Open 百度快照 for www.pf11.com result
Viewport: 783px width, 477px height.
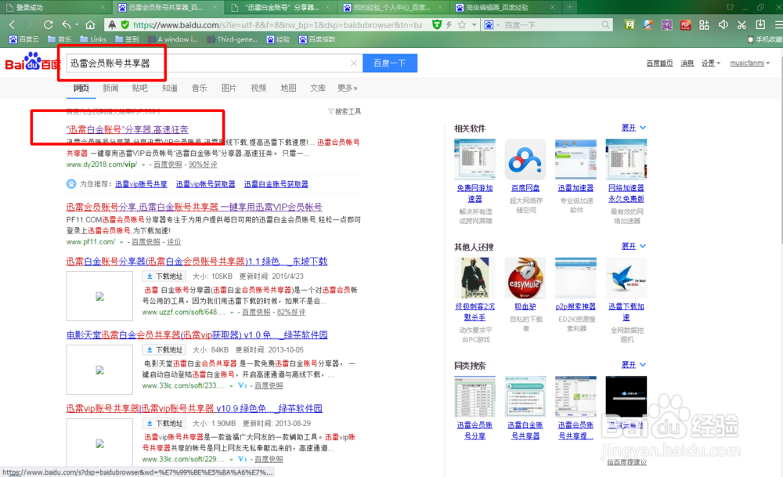coord(146,242)
